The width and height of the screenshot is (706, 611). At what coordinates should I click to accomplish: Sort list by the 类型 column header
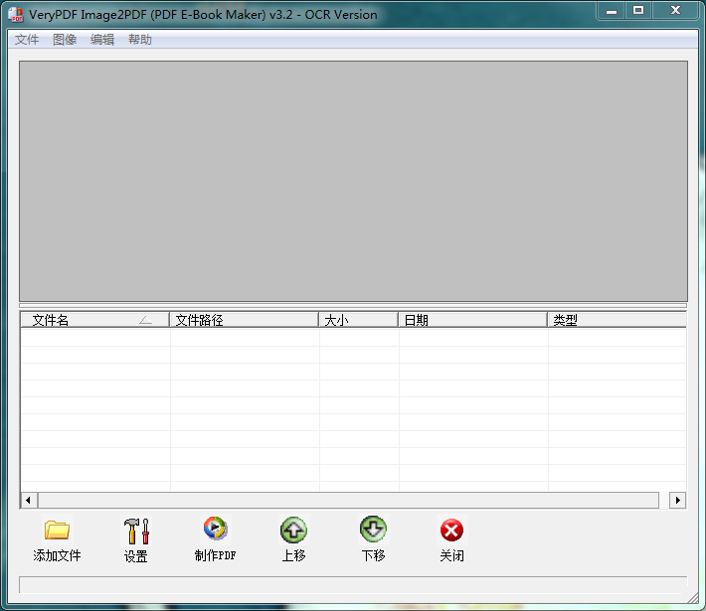(617, 320)
